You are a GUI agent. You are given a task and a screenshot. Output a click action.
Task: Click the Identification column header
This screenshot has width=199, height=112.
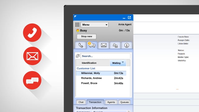click(89, 63)
